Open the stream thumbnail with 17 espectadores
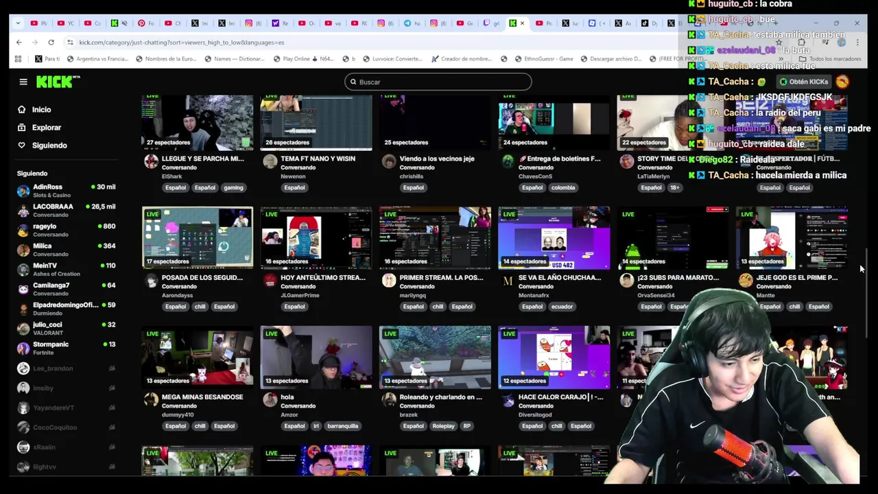The width and height of the screenshot is (878, 494). [198, 237]
